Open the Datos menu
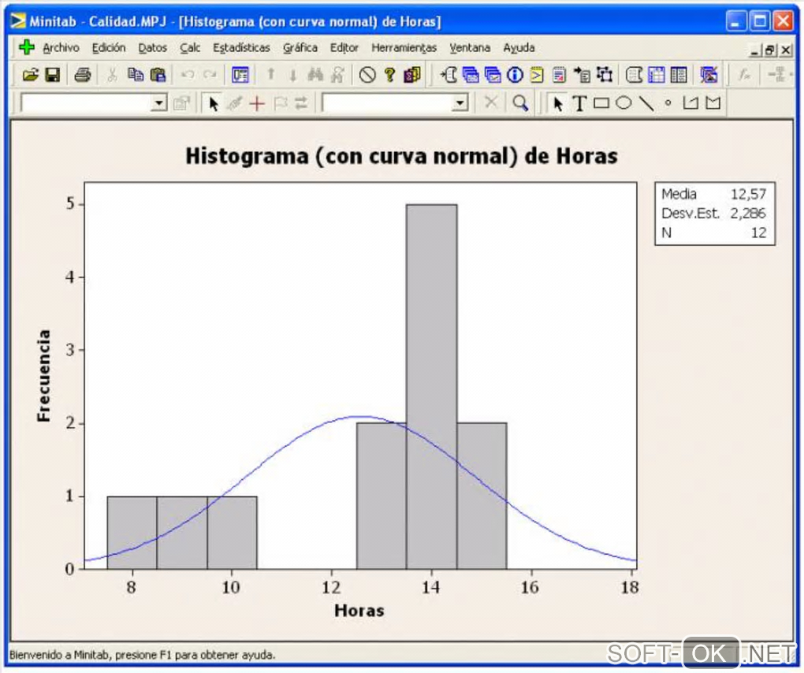 tap(152, 47)
